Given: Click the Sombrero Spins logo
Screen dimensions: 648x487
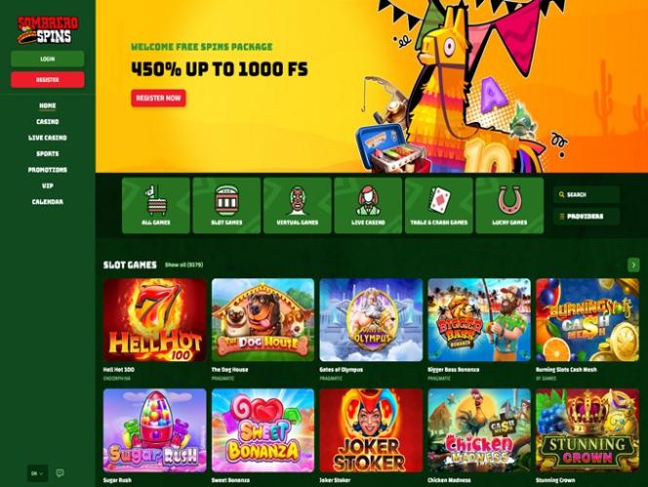Looking at the screenshot, I should coord(48,29).
